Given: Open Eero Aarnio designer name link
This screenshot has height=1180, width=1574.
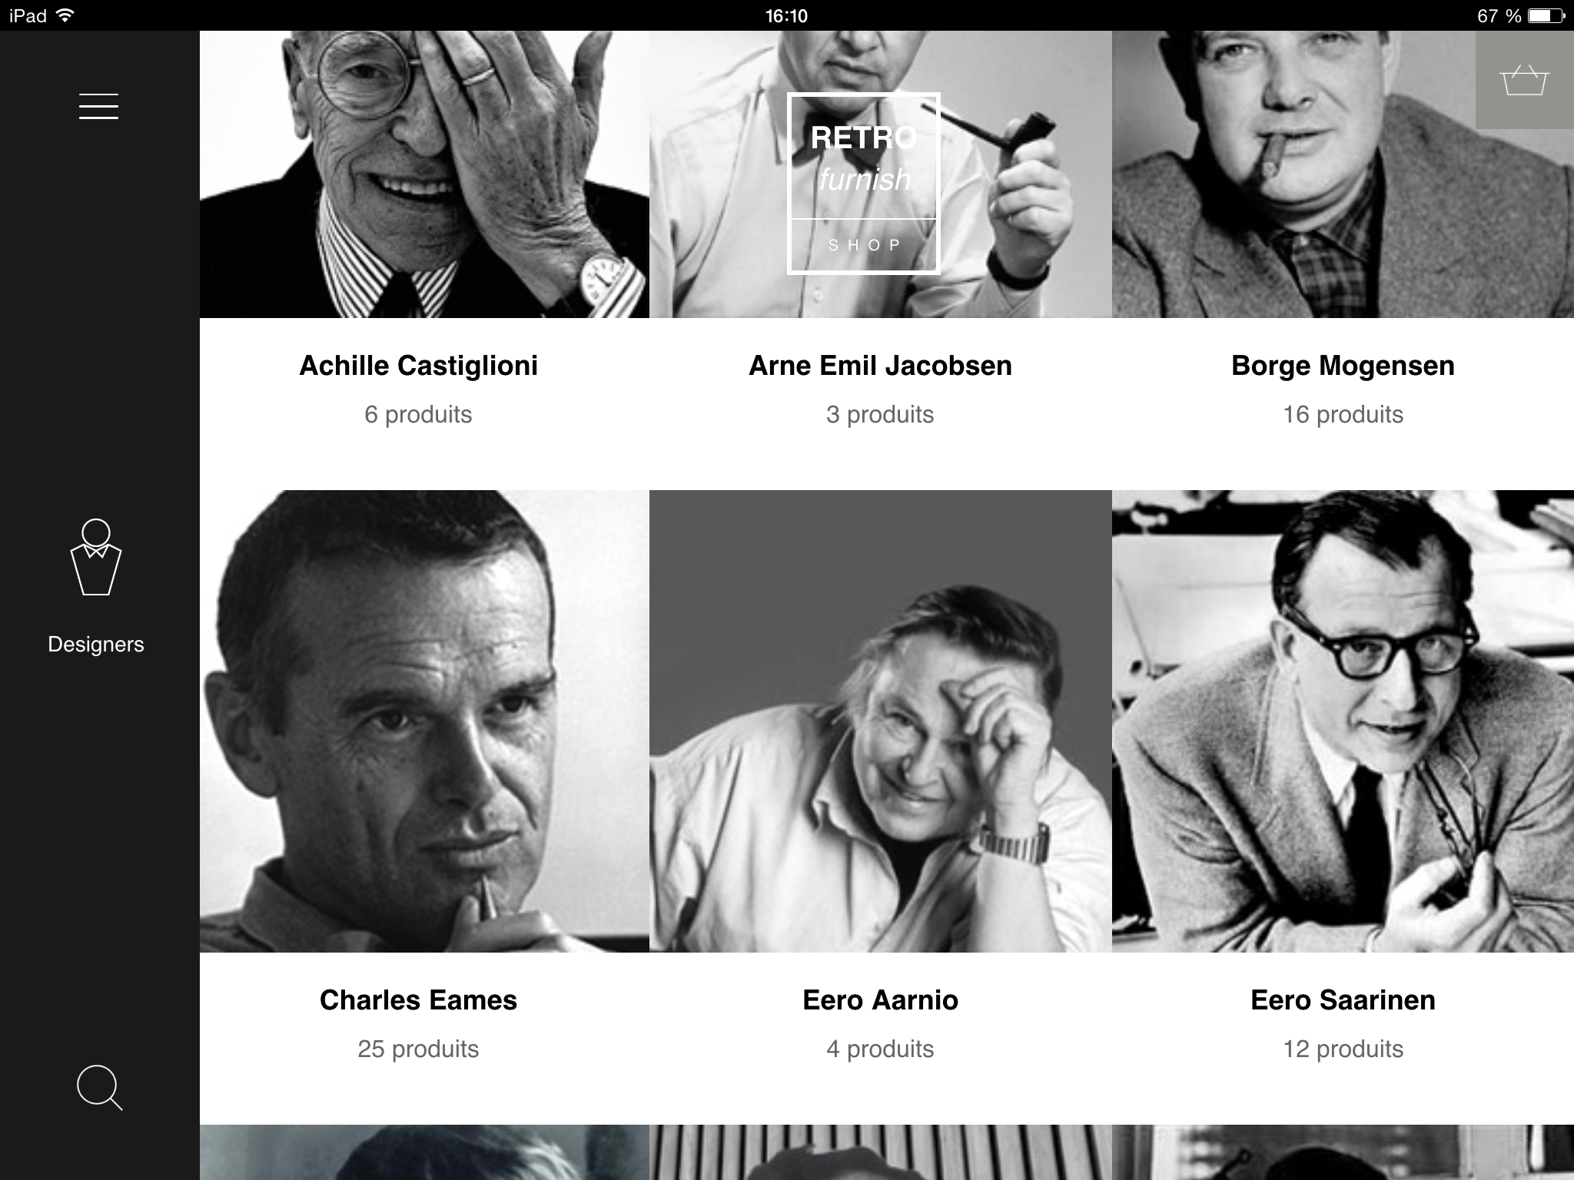Looking at the screenshot, I should [880, 1000].
